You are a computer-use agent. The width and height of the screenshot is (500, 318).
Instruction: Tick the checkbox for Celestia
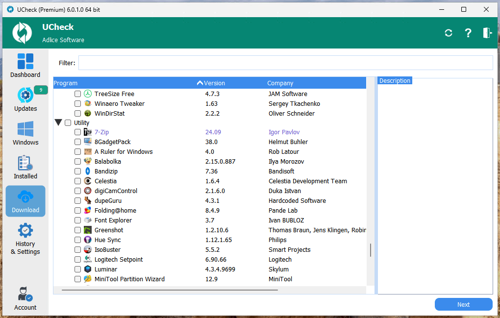(x=77, y=181)
